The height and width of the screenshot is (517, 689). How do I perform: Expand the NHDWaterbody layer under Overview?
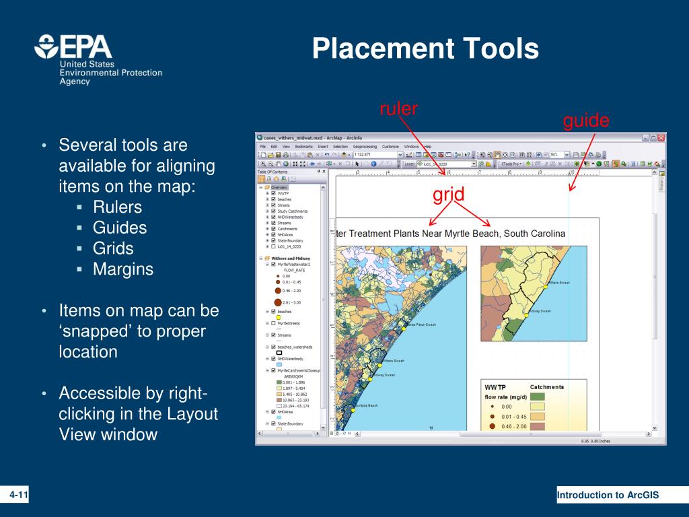point(267,217)
